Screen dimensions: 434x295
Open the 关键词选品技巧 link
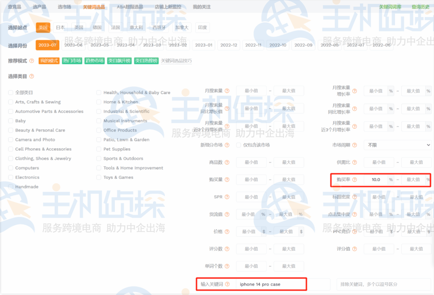(x=176, y=61)
